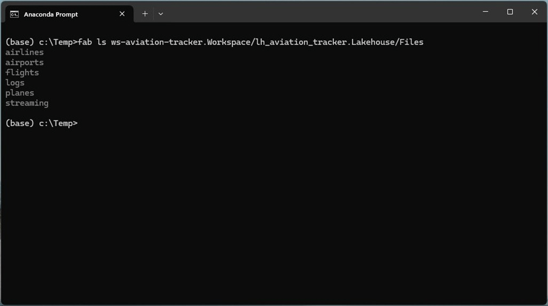Close the terminal window
This screenshot has height=306, width=548.
[534, 12]
